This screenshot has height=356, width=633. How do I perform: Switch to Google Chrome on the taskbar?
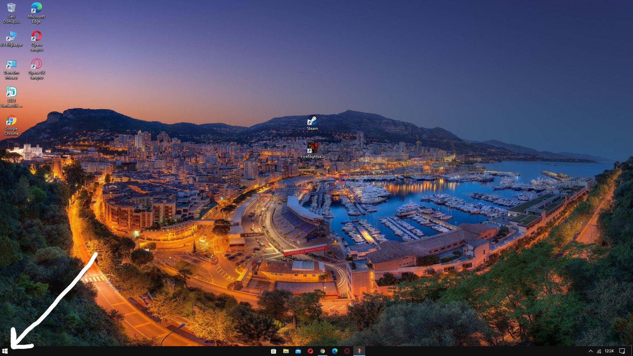[323, 351]
